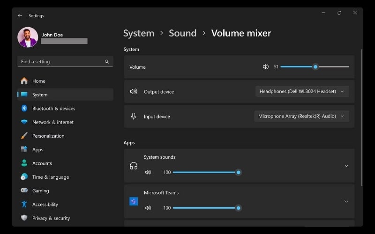Screen dimensions: 375x234
Task: Click the search magnifier icon
Action: 107,62
